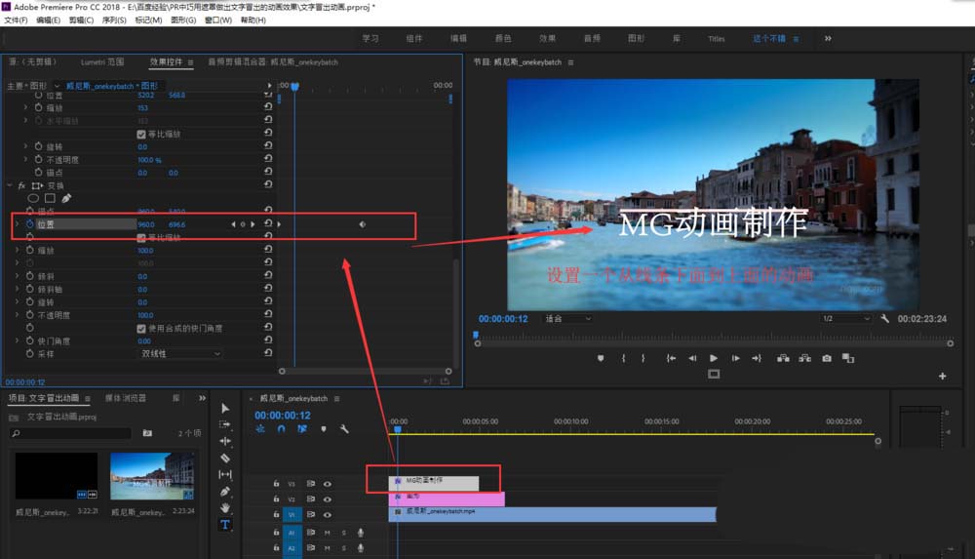This screenshot has width=975, height=559.
Task: Select the Pen tool in the tools panel
Action: tap(225, 491)
